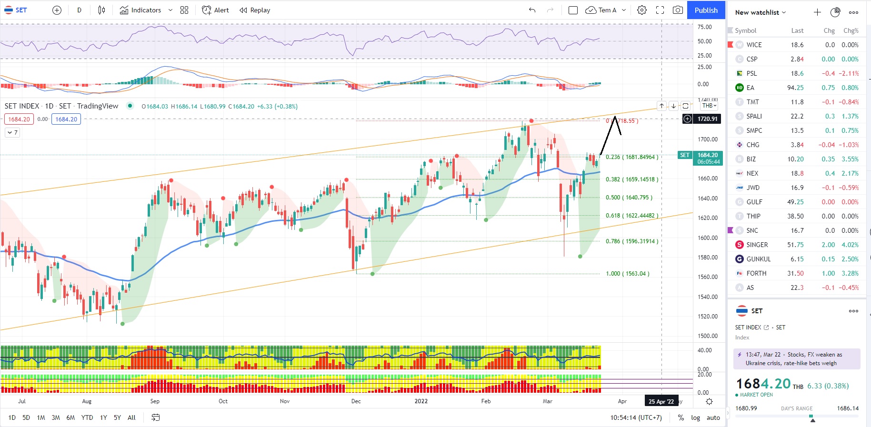Select chart layout rectangle icon
The height and width of the screenshot is (427, 871).
[x=573, y=10]
